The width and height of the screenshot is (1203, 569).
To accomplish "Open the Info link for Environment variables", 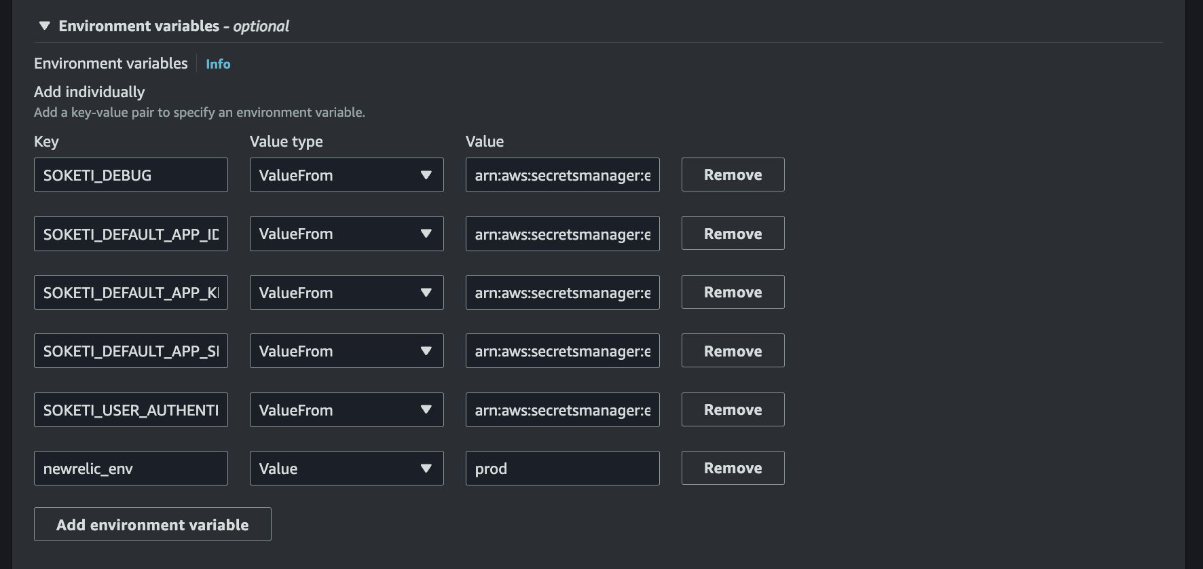I will [x=218, y=64].
